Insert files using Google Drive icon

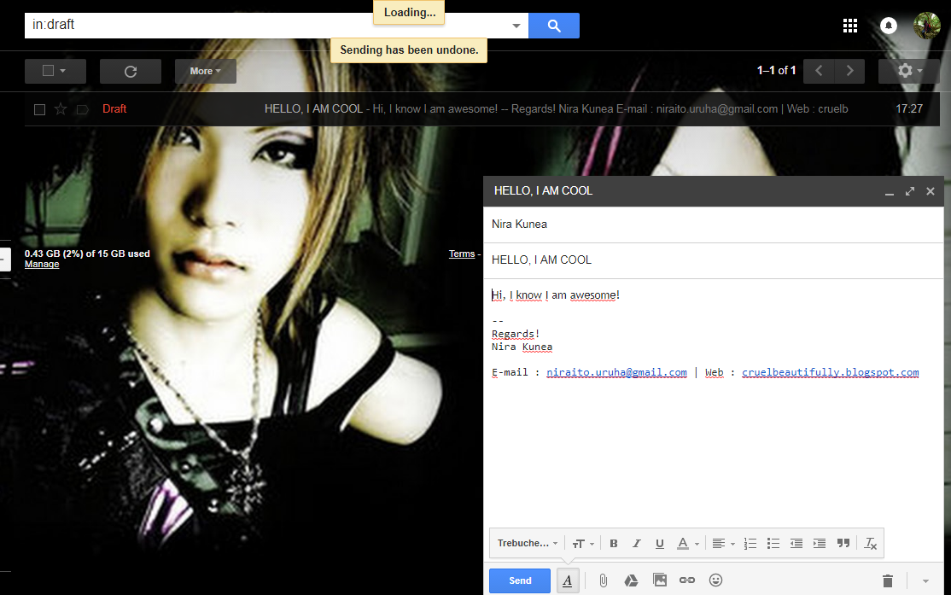[631, 580]
